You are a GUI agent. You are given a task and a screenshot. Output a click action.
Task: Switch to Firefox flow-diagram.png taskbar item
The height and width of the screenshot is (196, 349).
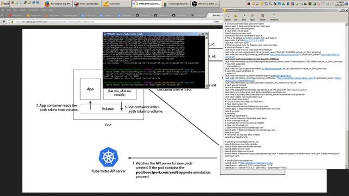[x=58, y=4]
